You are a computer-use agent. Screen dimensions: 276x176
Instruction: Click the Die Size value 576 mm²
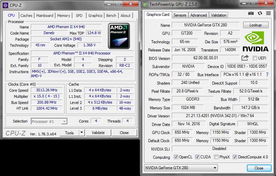click(x=230, y=42)
